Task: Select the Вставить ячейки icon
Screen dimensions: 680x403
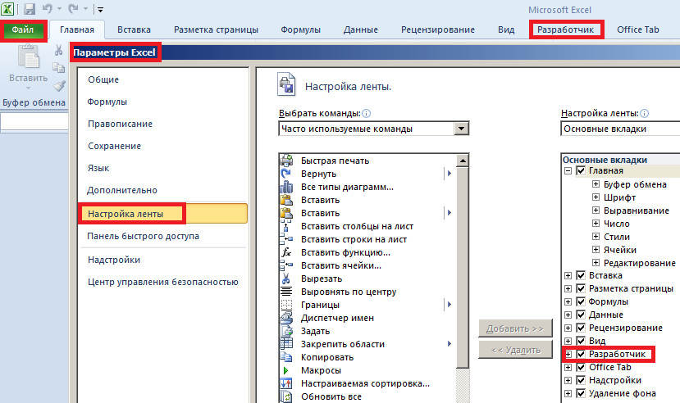Action: click(286, 265)
